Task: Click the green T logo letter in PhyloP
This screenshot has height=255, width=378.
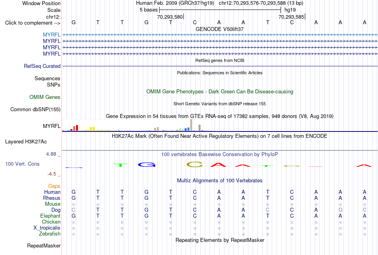Action: tap(121, 165)
